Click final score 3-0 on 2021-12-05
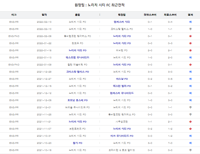200x154 pixels. point(170,100)
